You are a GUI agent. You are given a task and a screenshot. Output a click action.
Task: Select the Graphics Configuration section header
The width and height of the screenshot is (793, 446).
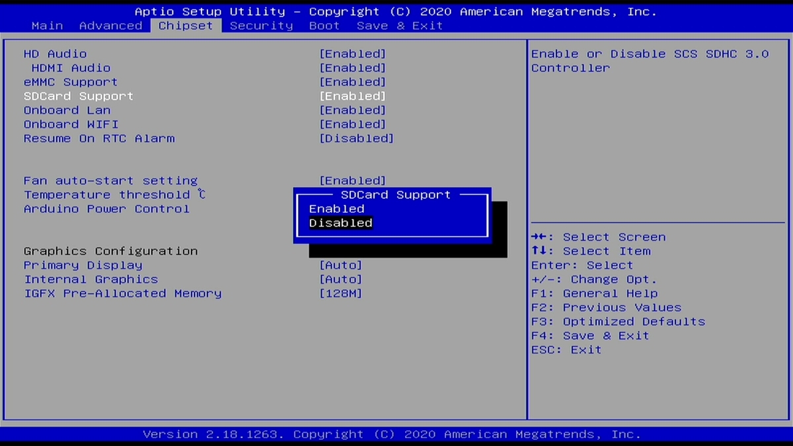[x=110, y=250]
